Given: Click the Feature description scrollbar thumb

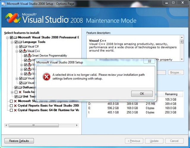Looking at the screenshot, I should coord(182,42).
